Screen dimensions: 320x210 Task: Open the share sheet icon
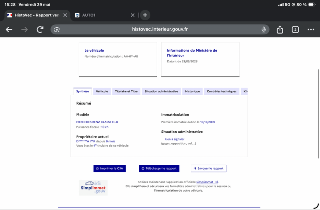[x=280, y=30]
